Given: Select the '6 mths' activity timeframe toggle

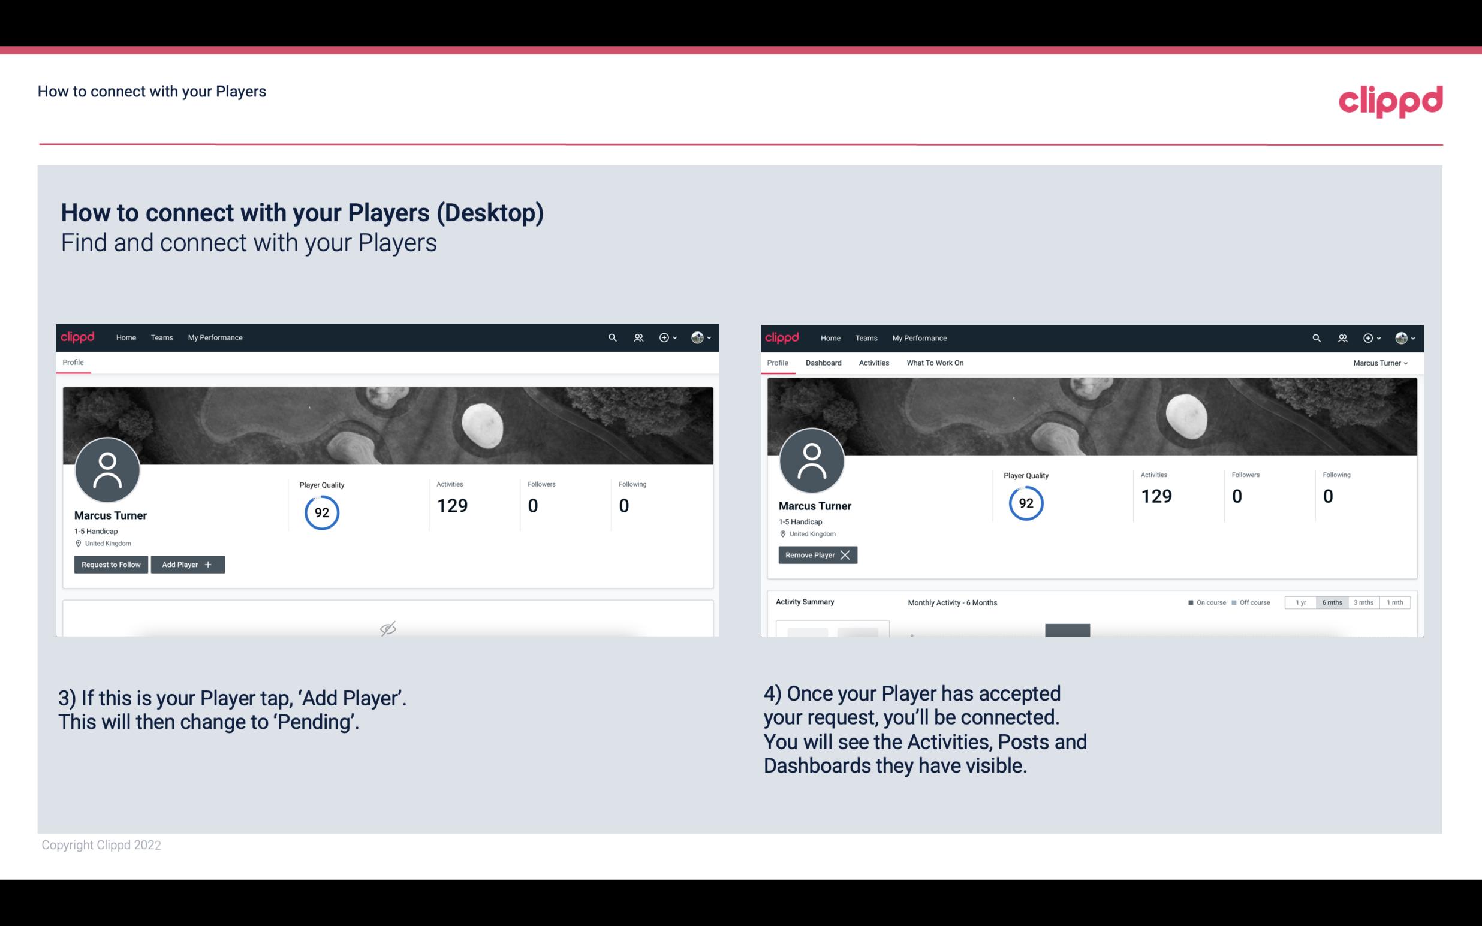Looking at the screenshot, I should [x=1332, y=602].
